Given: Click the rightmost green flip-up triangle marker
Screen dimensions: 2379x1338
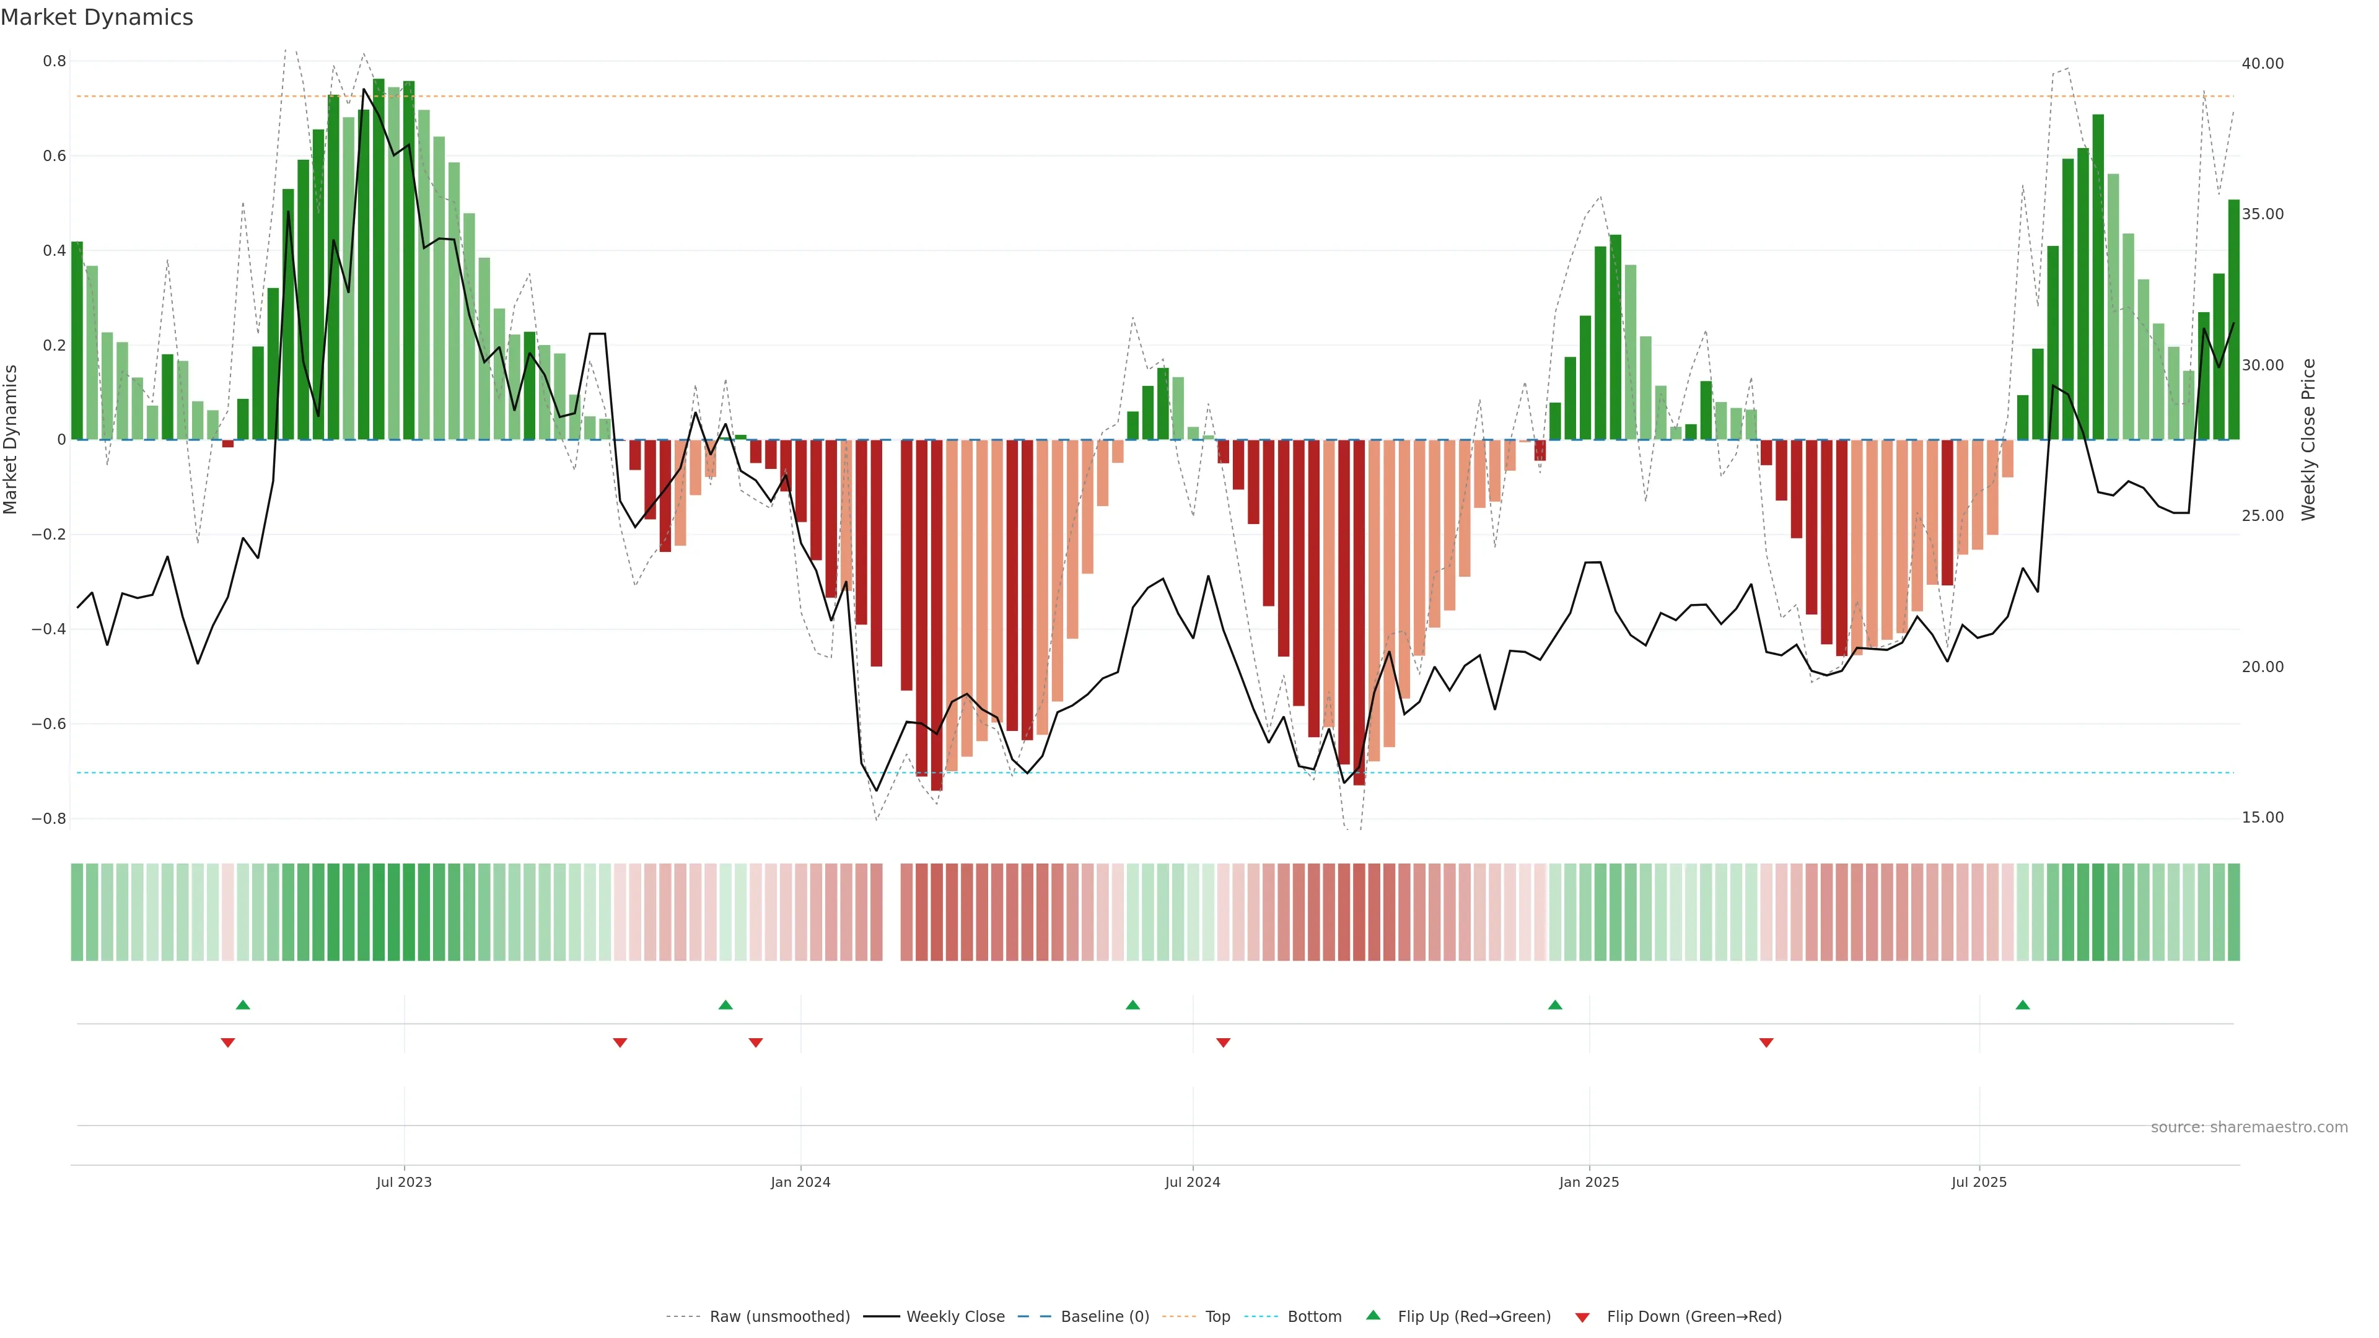Looking at the screenshot, I should (2023, 1005).
